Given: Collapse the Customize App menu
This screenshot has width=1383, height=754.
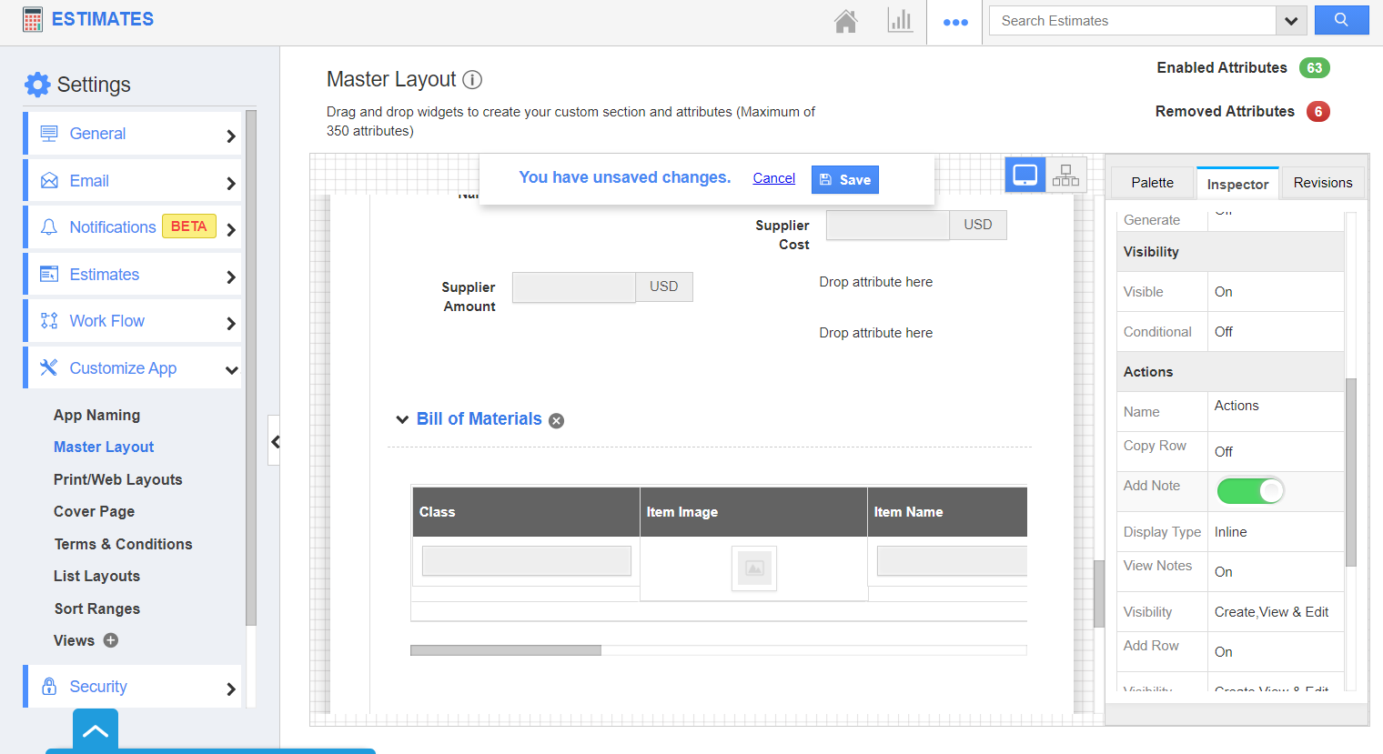Looking at the screenshot, I should (231, 369).
